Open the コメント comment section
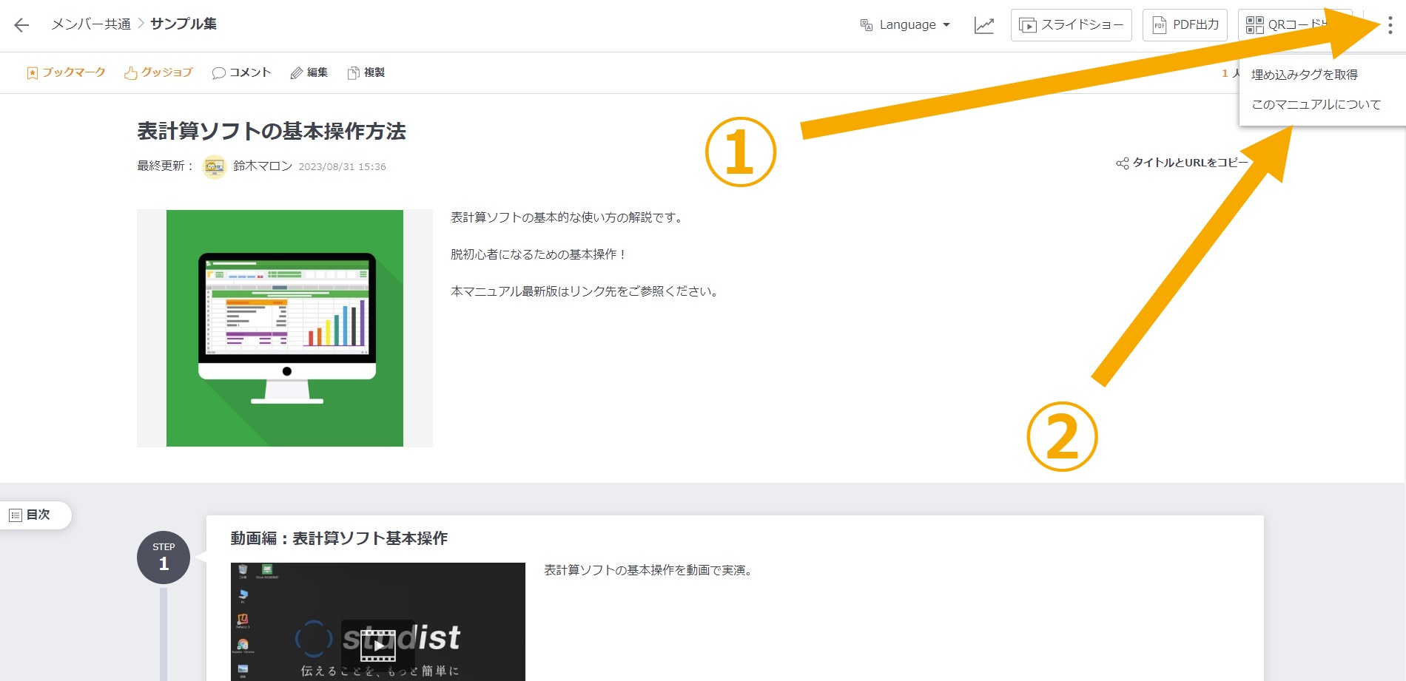Image resolution: width=1406 pixels, height=681 pixels. (241, 72)
